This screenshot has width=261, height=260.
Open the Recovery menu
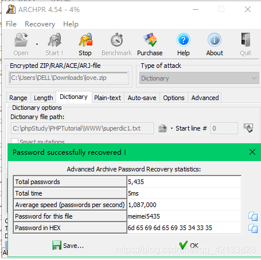tap(40, 24)
